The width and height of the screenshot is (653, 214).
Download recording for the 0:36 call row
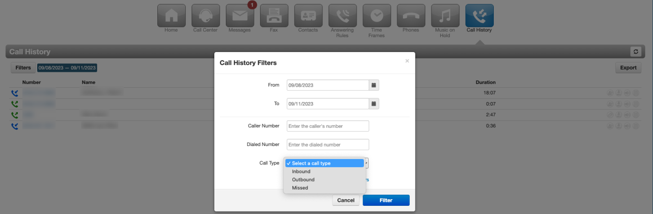click(x=619, y=126)
